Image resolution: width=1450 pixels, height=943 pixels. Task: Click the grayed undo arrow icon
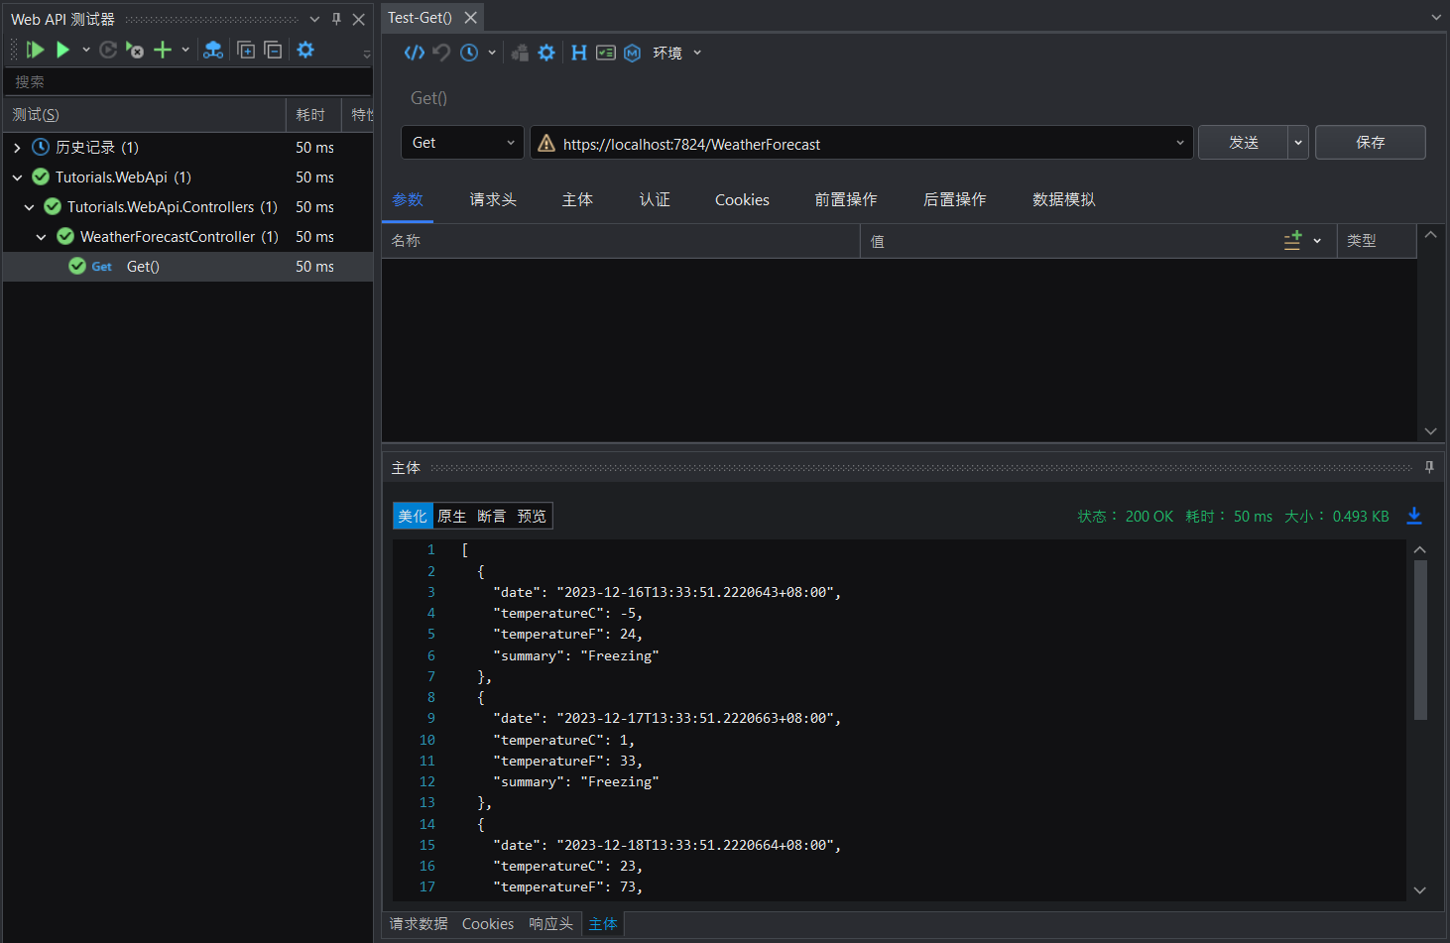click(441, 53)
